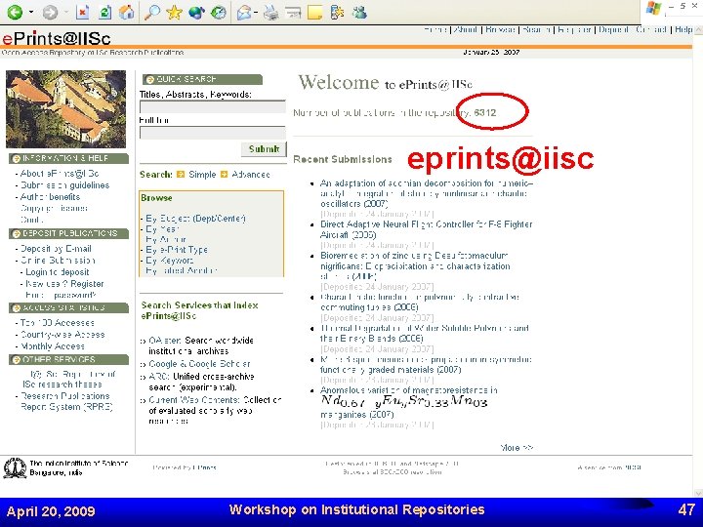Open the Mail icon dropdown arrow

tap(255, 12)
